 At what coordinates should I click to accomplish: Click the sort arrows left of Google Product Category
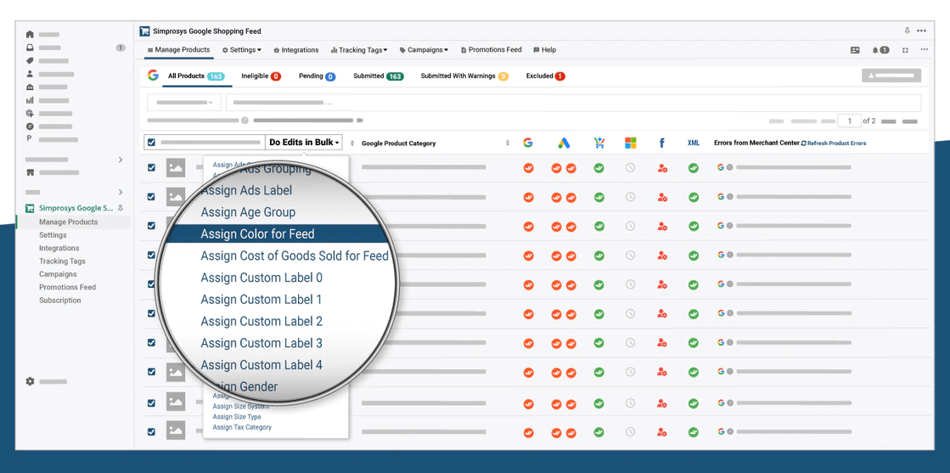[x=352, y=144]
